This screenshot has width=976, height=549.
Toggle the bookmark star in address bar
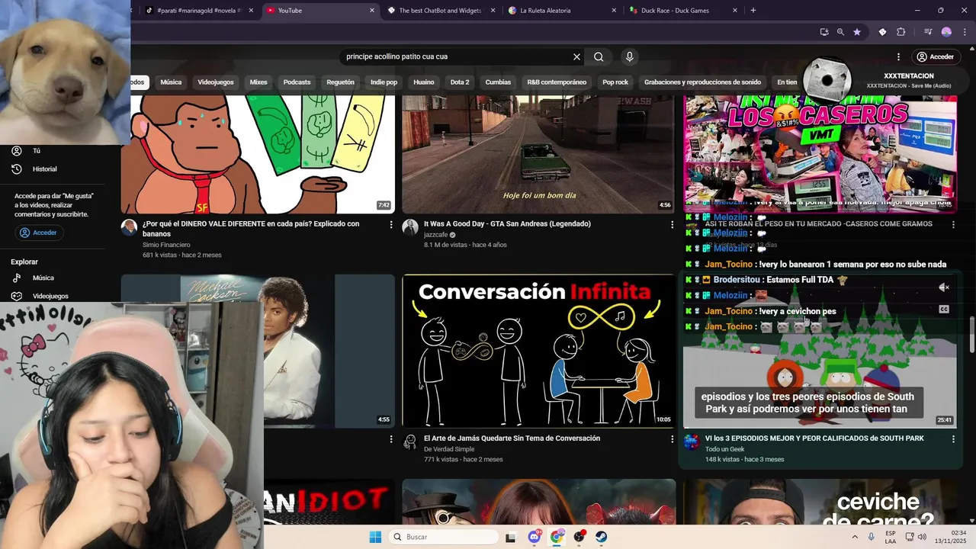coord(857,32)
